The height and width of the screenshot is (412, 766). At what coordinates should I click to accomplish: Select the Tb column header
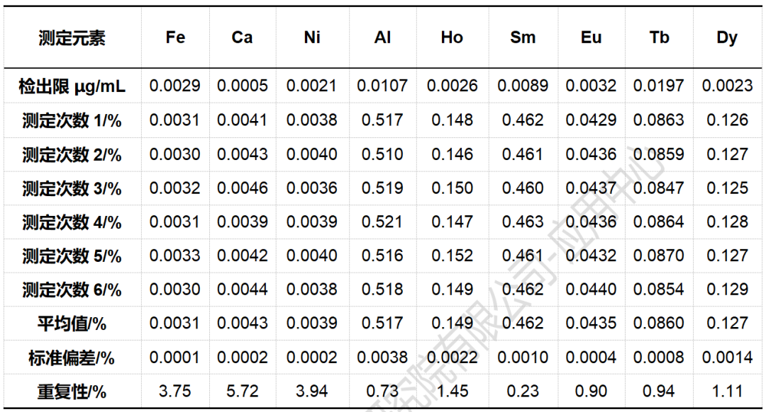tap(659, 38)
